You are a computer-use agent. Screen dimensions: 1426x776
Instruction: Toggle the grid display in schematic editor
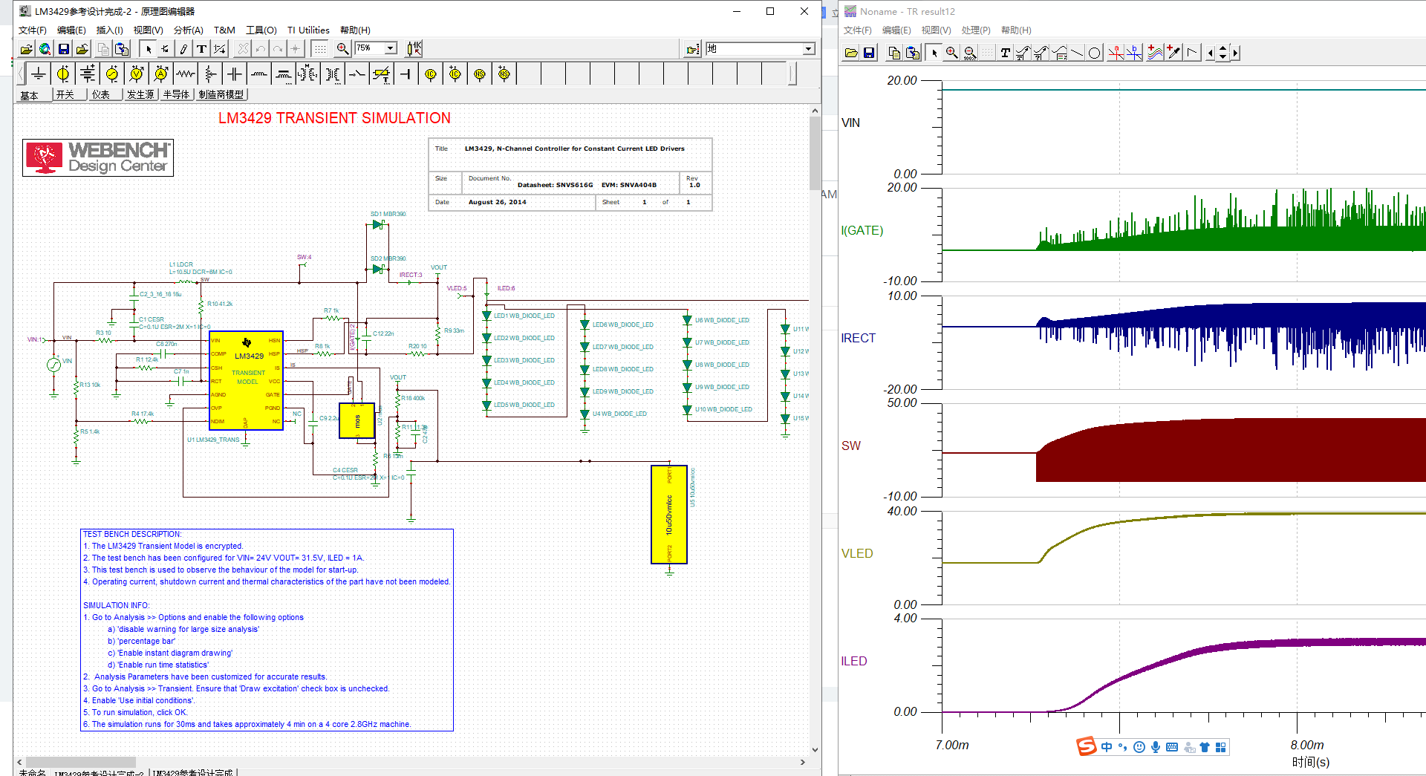319,49
